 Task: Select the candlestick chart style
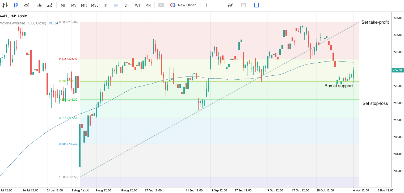(15, 5)
